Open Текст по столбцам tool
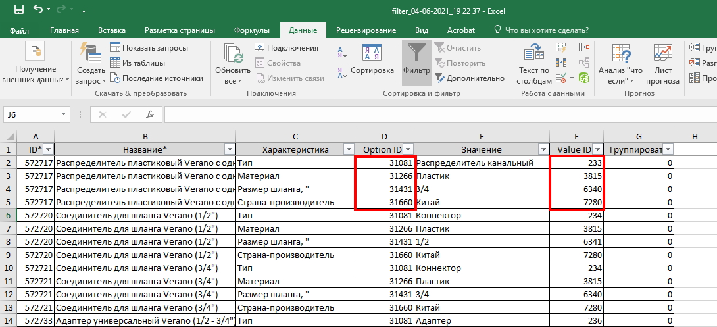Screen dimensions: 717x327 (x=533, y=64)
